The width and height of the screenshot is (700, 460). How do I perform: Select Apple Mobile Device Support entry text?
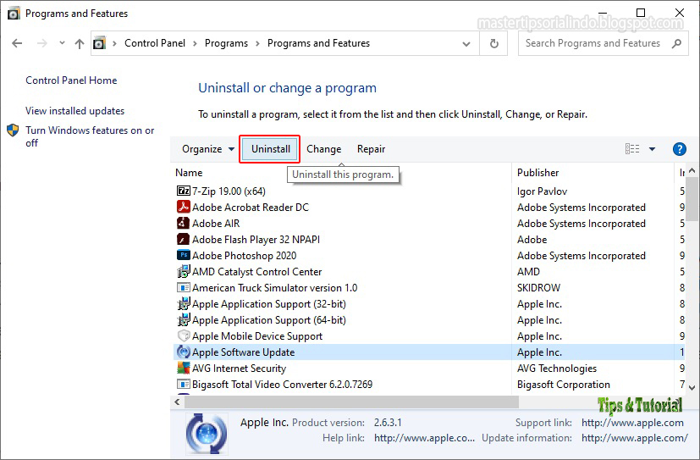(x=257, y=335)
